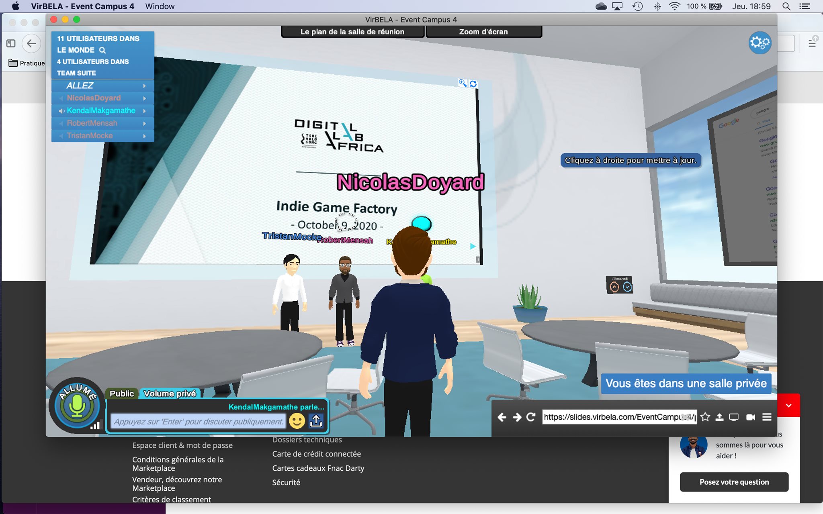This screenshot has height=514, width=823.
Task: Expand RobertMensah's options arrow
Action: pos(145,123)
